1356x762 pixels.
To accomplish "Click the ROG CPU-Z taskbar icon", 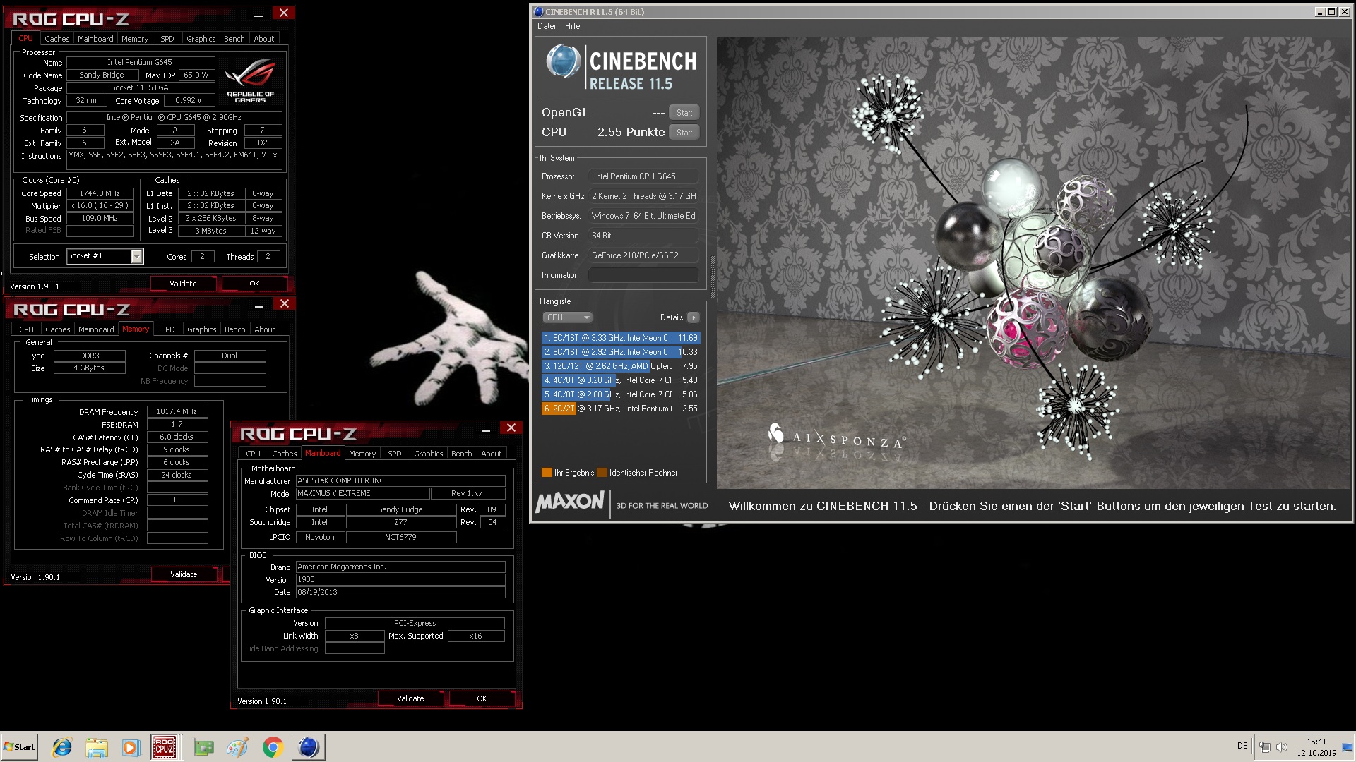I will click(x=165, y=747).
